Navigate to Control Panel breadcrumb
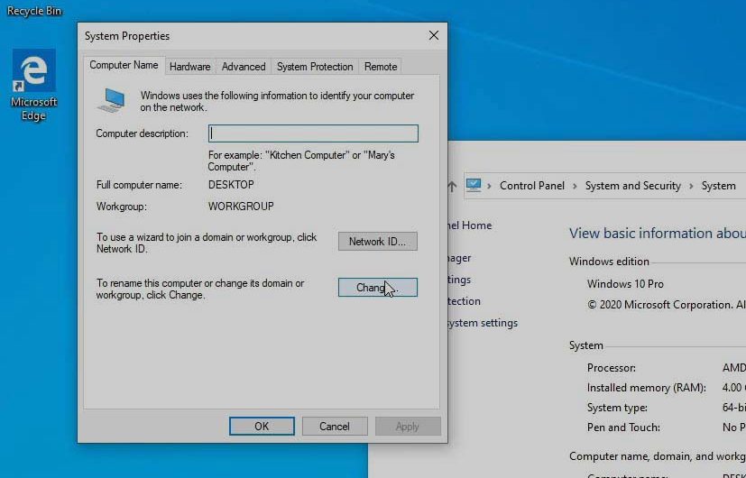This screenshot has height=478, width=746. (532, 186)
